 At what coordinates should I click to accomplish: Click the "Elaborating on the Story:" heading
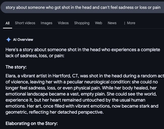(x=32, y=124)
